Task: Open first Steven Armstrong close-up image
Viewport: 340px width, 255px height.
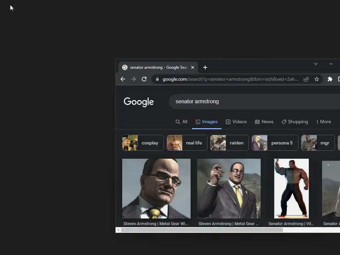Action: 156,189
